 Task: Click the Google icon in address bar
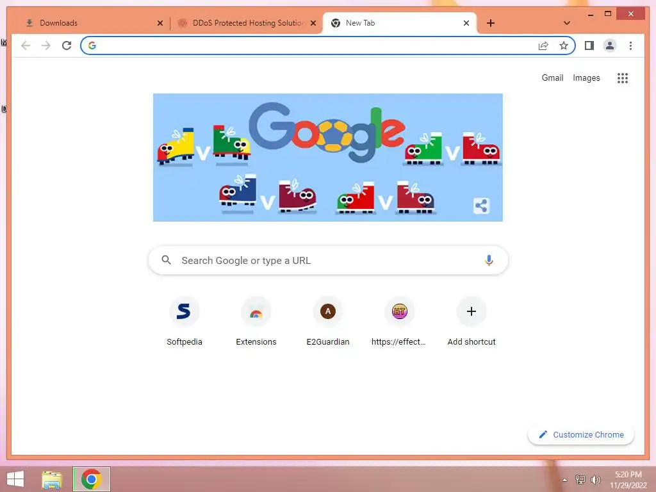(92, 45)
